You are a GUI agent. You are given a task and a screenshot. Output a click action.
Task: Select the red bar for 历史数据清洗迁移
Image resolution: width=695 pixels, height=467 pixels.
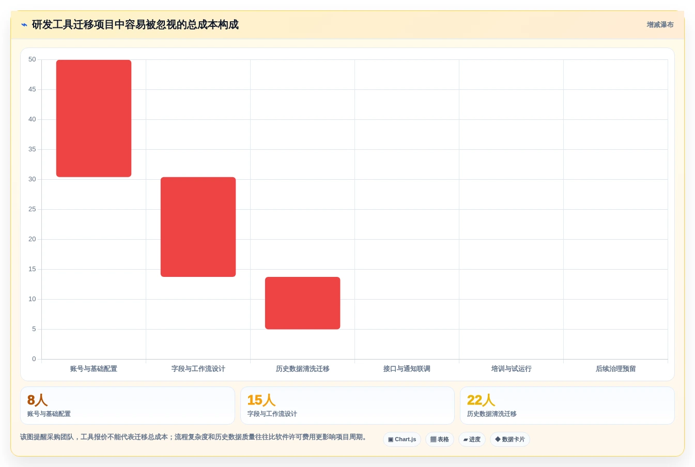(x=302, y=303)
